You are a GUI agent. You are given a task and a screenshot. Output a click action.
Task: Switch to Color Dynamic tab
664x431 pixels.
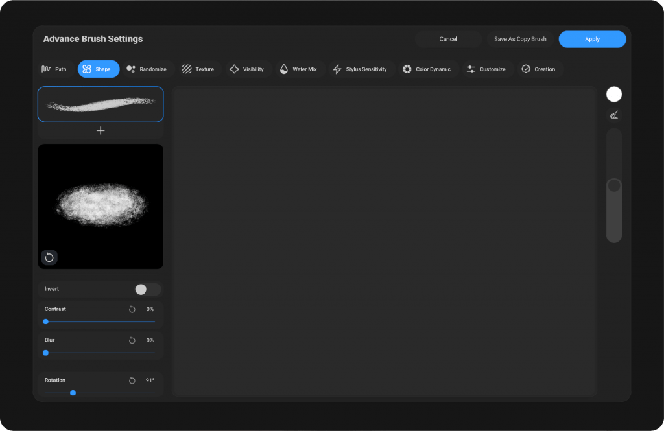point(427,69)
